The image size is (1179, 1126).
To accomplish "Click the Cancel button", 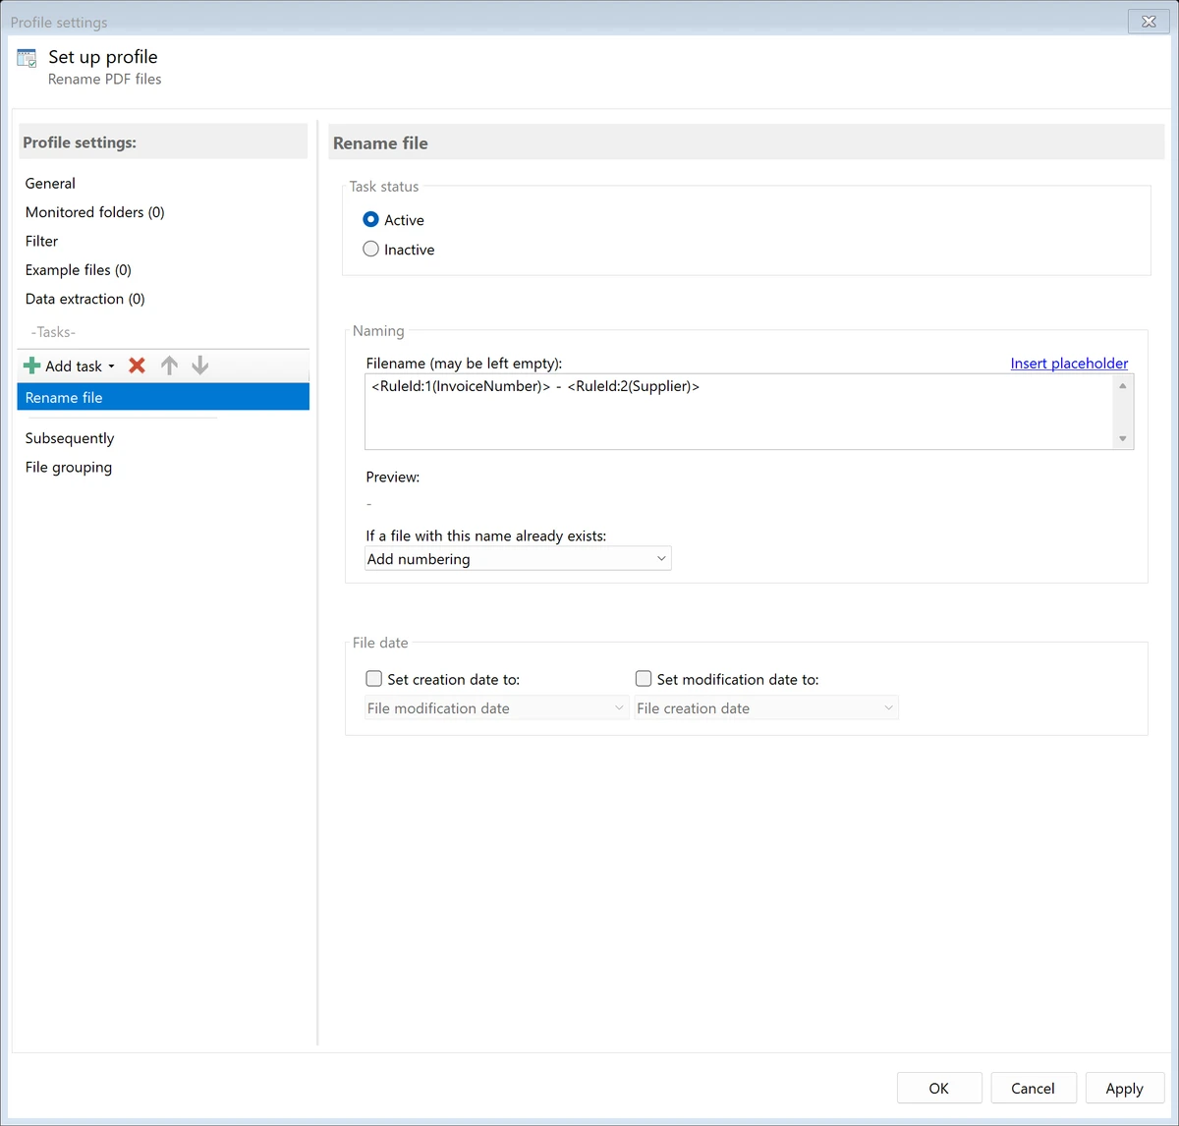I will point(1033,1088).
